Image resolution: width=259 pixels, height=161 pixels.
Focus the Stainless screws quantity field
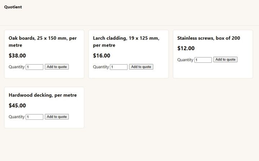[203, 60]
